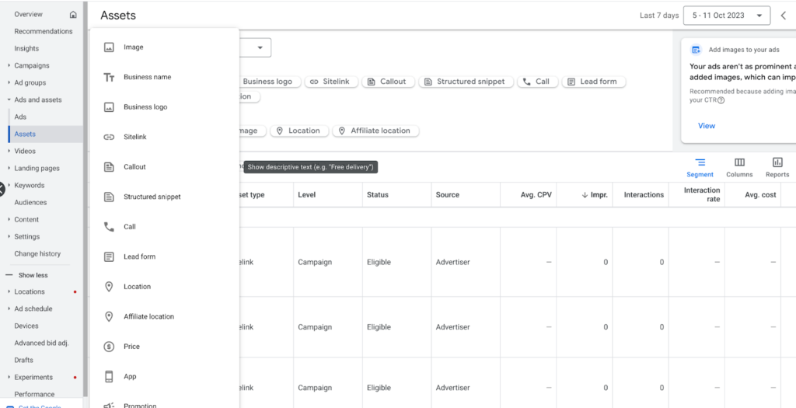Open the Segment tool
The height and width of the screenshot is (408, 796).
[700, 168]
